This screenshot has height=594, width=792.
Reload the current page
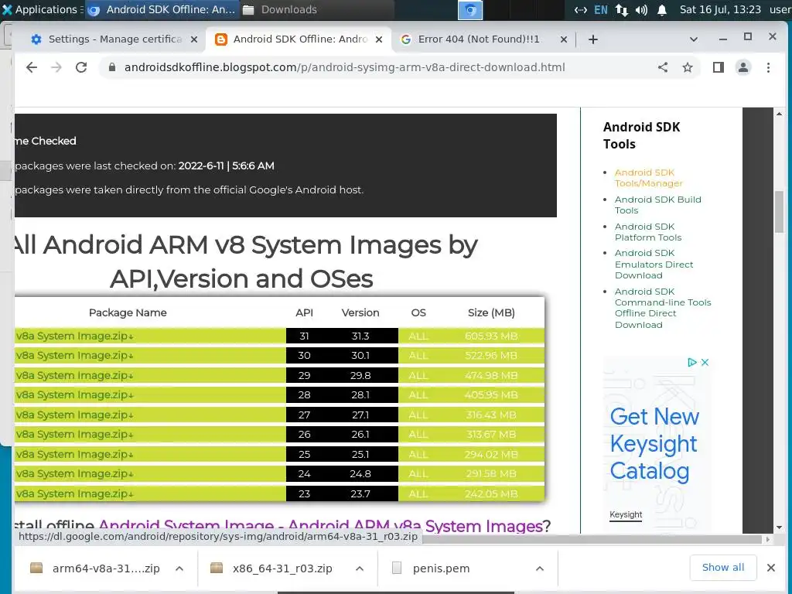(x=81, y=67)
